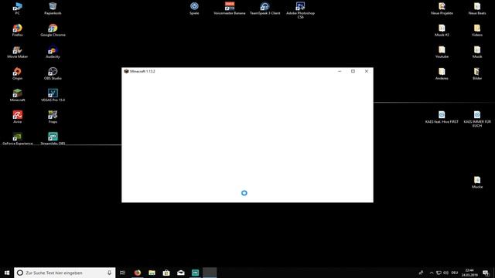This screenshot has width=495, height=278.
Task: Open Mail from the taskbar
Action: click(x=181, y=273)
